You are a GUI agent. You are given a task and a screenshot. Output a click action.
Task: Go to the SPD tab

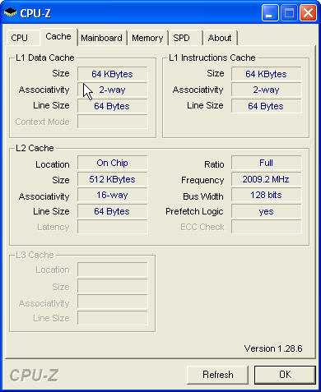click(182, 38)
